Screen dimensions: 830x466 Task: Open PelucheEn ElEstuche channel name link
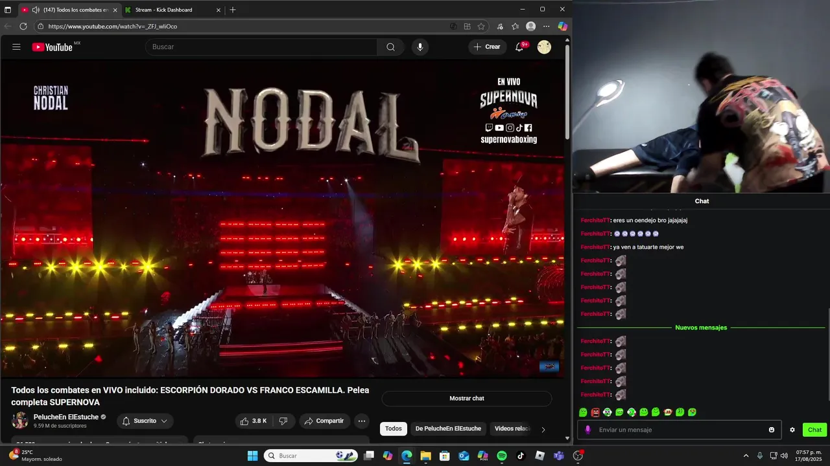(66, 417)
